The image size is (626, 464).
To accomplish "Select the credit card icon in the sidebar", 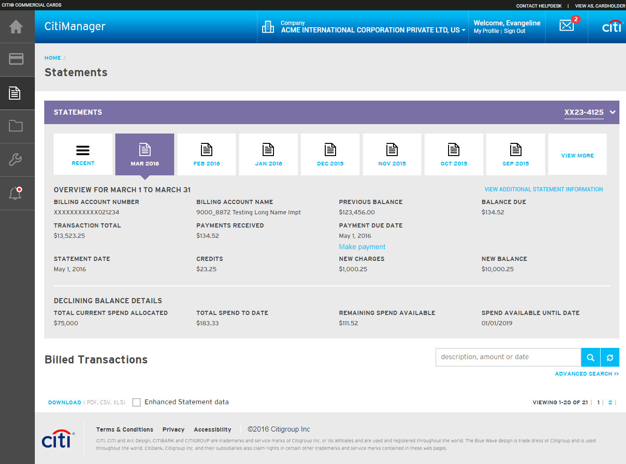I will click(17, 60).
